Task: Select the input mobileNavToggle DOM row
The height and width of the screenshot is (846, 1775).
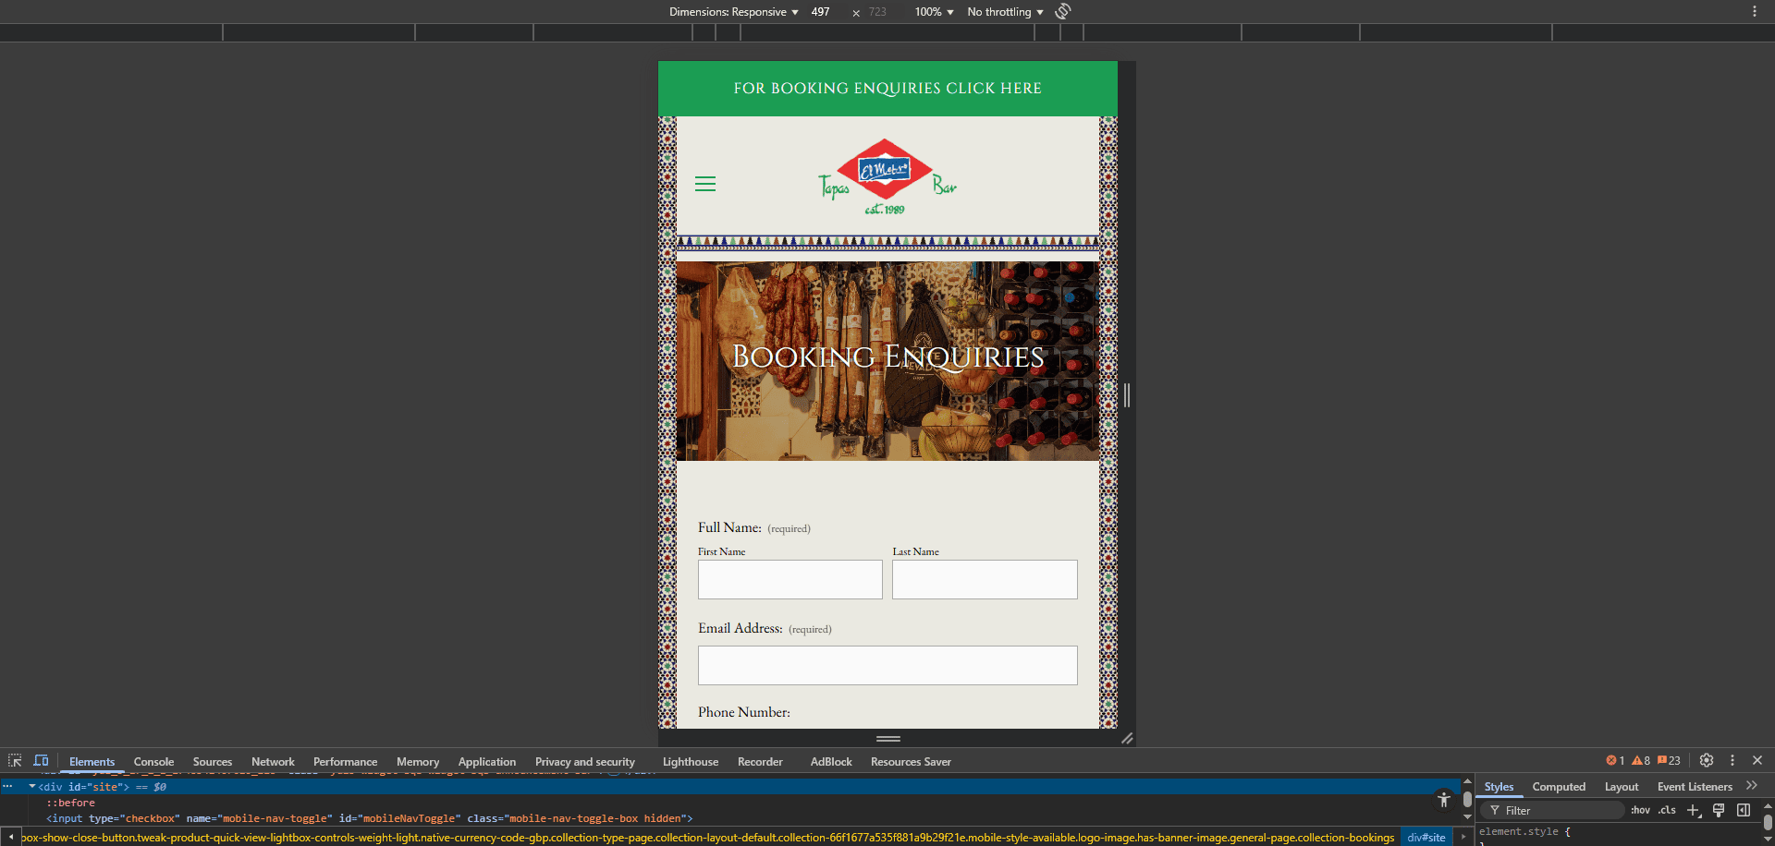Action: tap(369, 818)
